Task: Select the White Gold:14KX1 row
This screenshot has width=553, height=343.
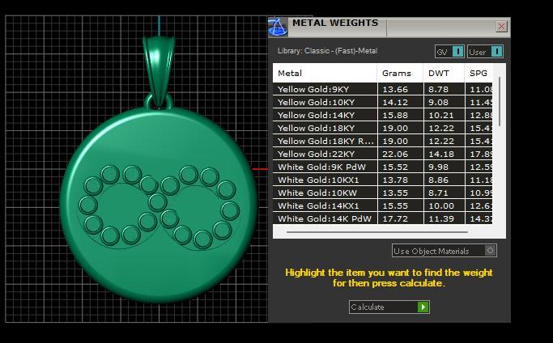Action: [x=383, y=205]
